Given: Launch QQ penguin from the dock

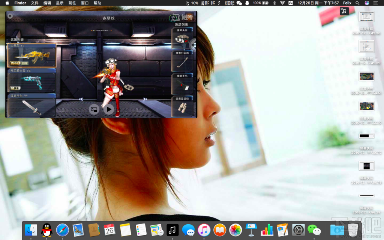Looking at the screenshot, I should point(46,229).
